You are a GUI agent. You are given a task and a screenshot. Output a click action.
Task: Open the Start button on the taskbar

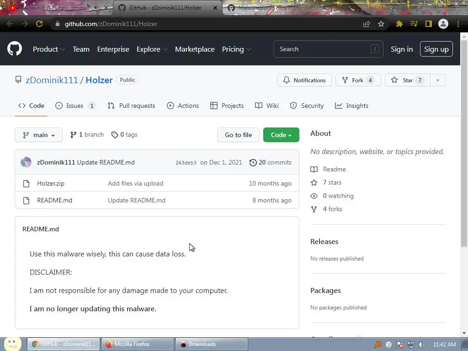pos(12,344)
